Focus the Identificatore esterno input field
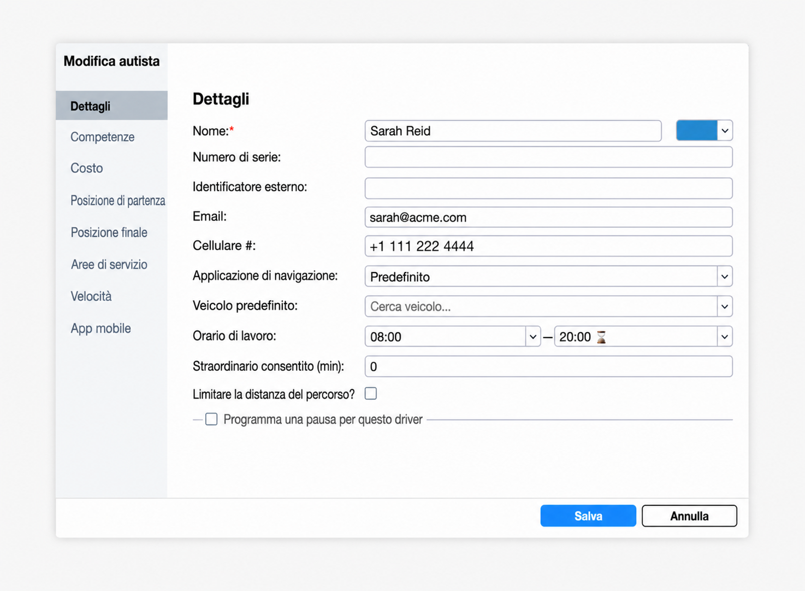The image size is (805, 591). click(548, 188)
